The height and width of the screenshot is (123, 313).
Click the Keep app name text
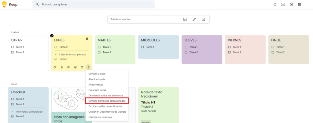point(13,4)
